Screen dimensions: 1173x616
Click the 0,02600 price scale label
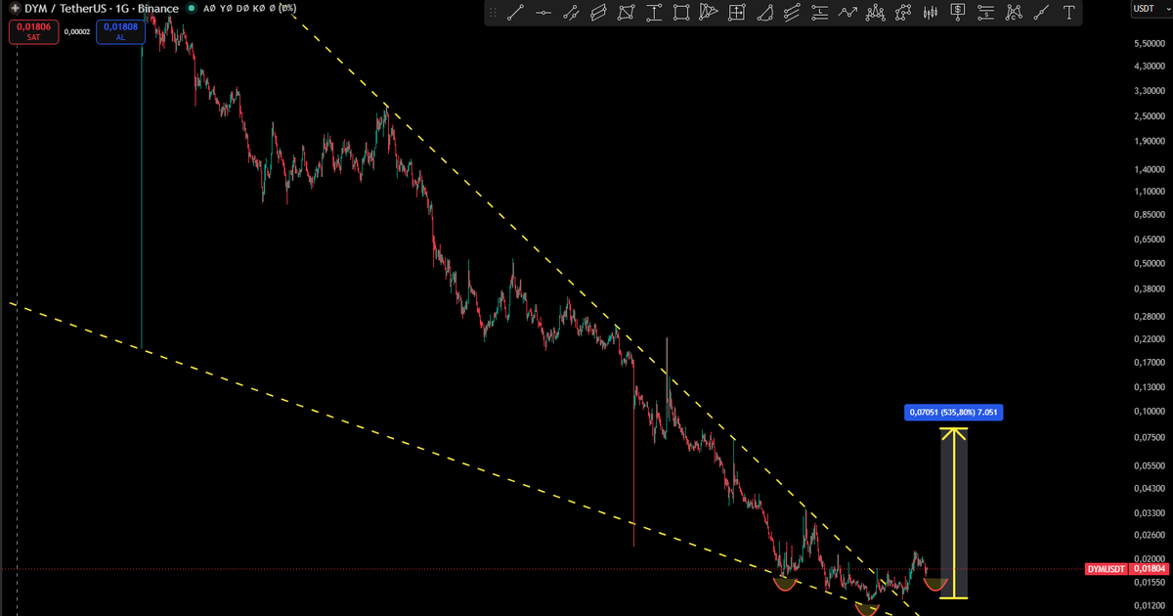(x=1149, y=535)
